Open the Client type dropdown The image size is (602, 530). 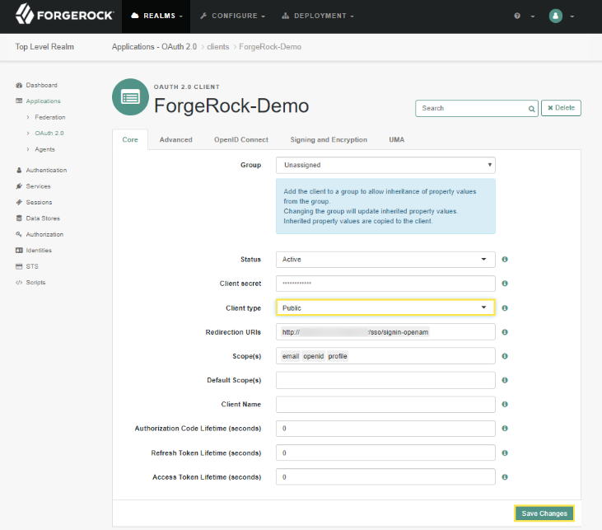point(385,307)
